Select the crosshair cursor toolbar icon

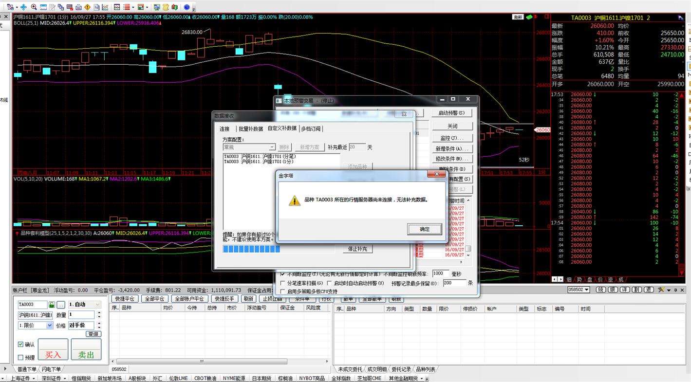click(23, 7)
